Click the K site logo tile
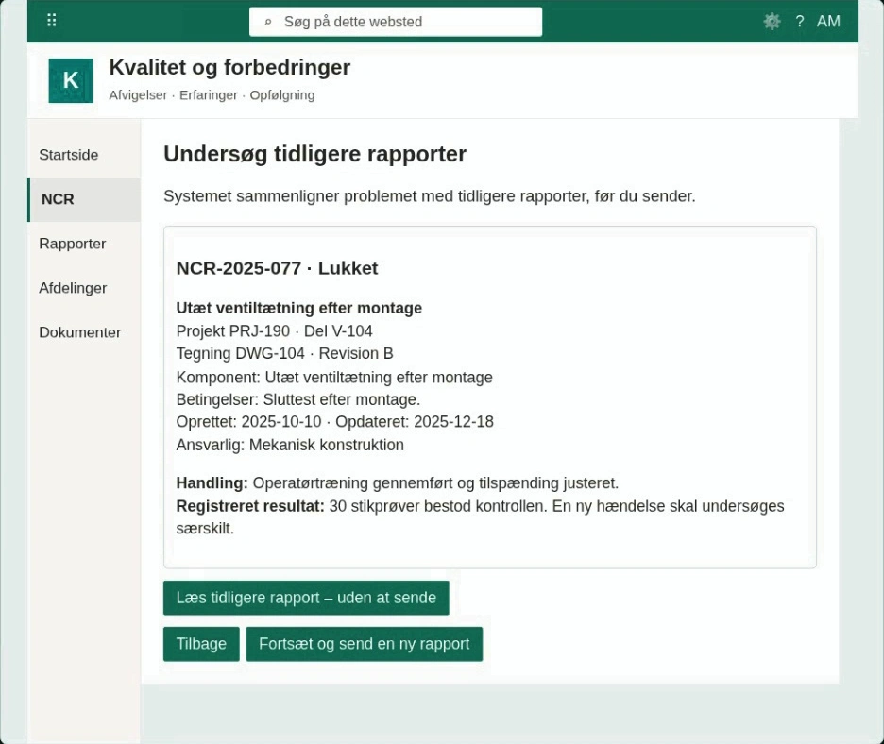Viewport: 884px width, 744px height. (71, 80)
